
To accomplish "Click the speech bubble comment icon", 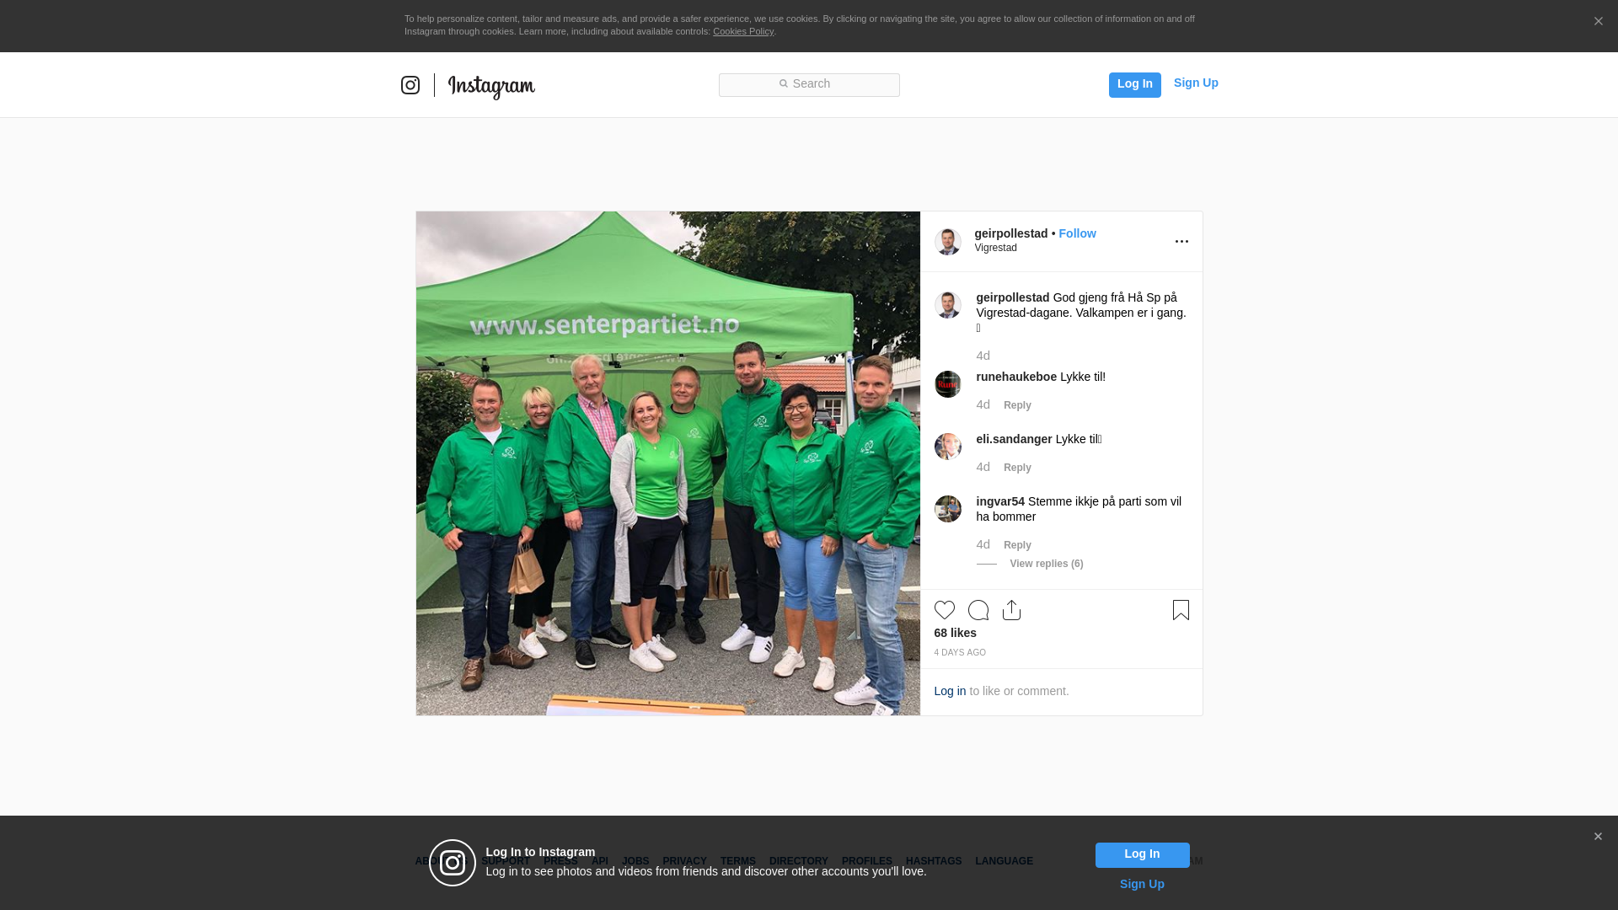I will pyautogui.click(x=978, y=610).
